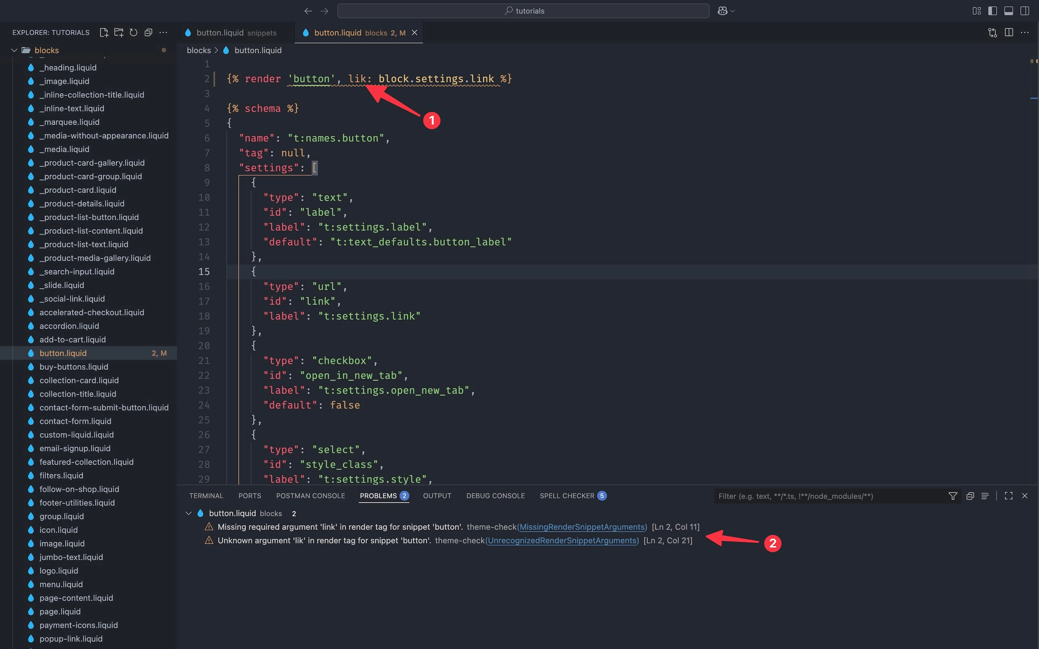Select the Missing required argument 'link' problem

(x=341, y=527)
